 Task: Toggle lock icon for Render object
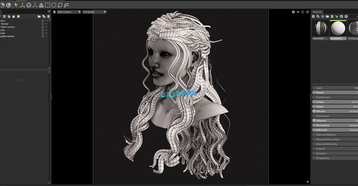43,24
